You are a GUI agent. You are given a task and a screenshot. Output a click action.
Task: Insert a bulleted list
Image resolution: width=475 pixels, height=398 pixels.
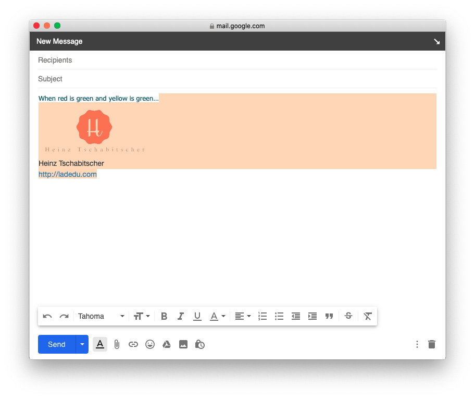click(x=279, y=317)
